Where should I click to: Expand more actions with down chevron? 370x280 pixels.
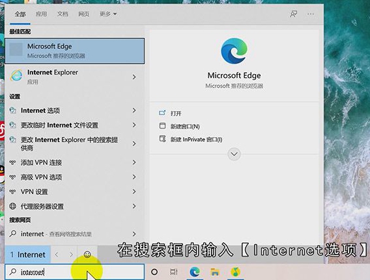234,154
